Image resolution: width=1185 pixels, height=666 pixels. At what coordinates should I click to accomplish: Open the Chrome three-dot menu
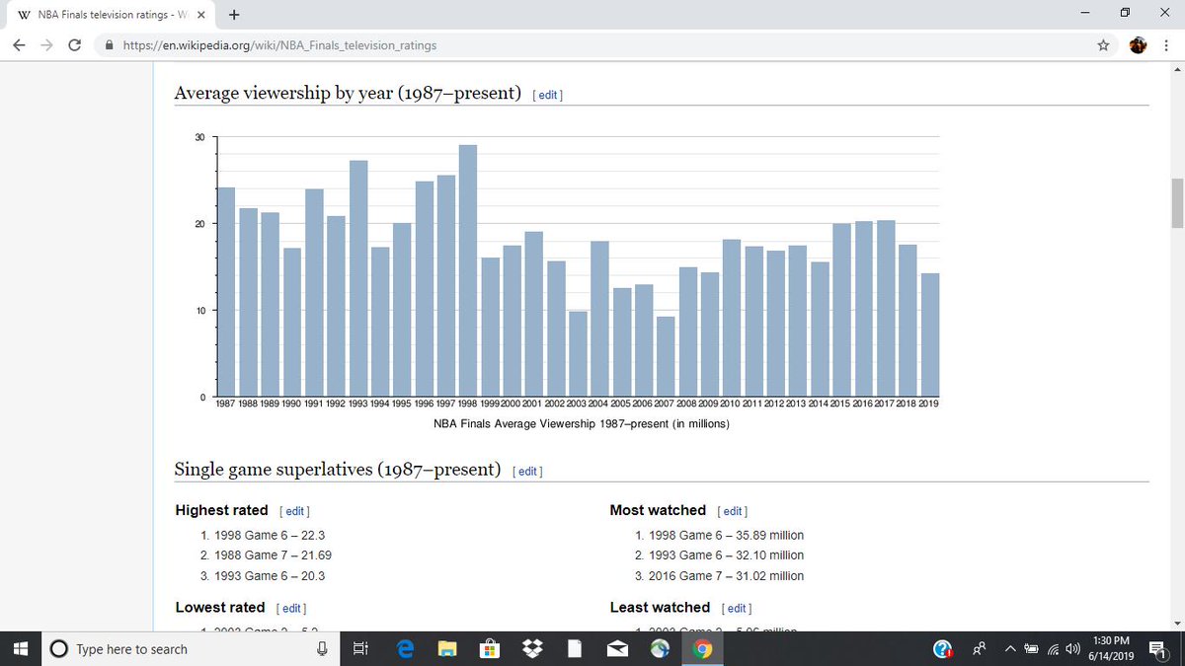click(x=1167, y=45)
